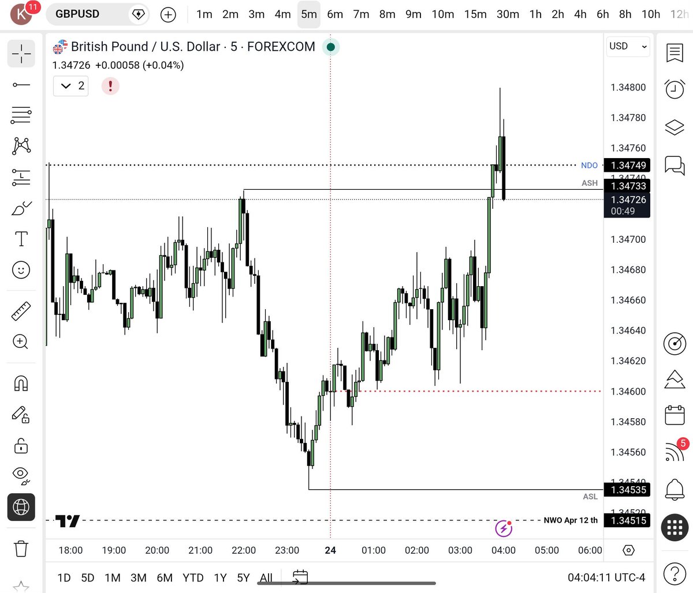
Task: Open the USD currency dropdown
Action: [628, 46]
